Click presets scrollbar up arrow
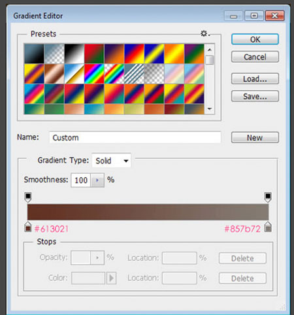294x315 pixels. (x=210, y=50)
